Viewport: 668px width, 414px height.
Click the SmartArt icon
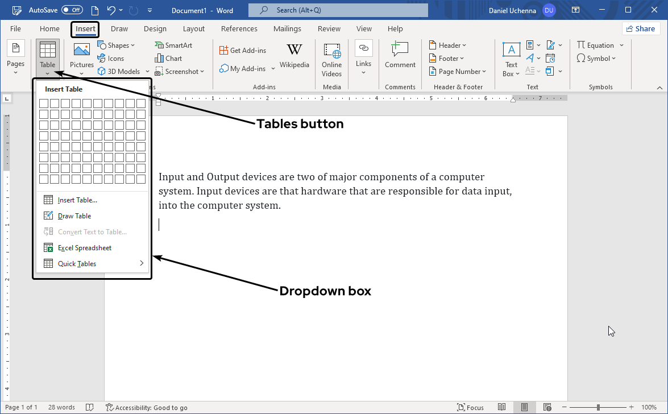tap(173, 45)
